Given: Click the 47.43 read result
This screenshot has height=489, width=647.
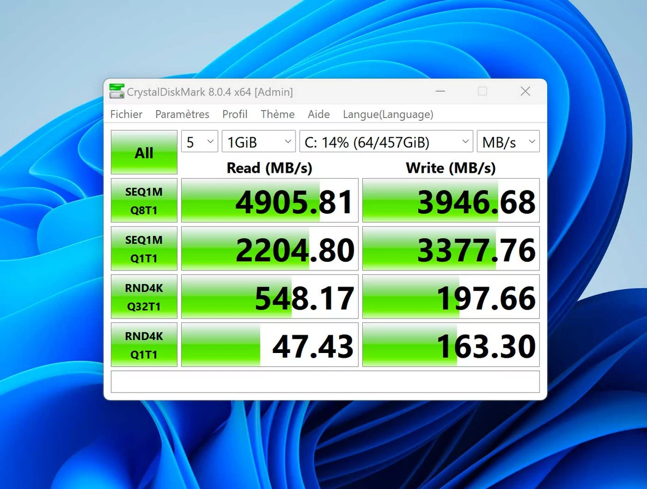Looking at the screenshot, I should click(x=270, y=345).
